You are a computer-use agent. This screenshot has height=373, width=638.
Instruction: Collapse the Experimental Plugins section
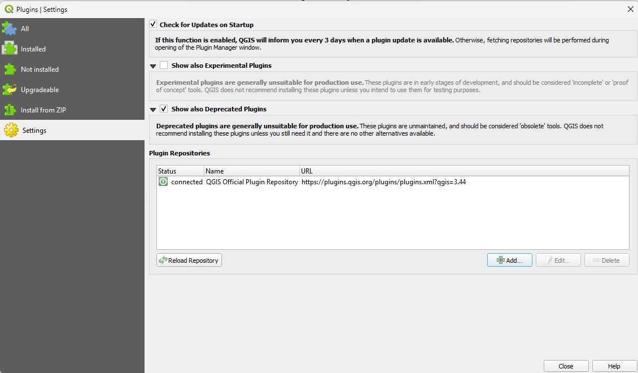click(x=152, y=66)
